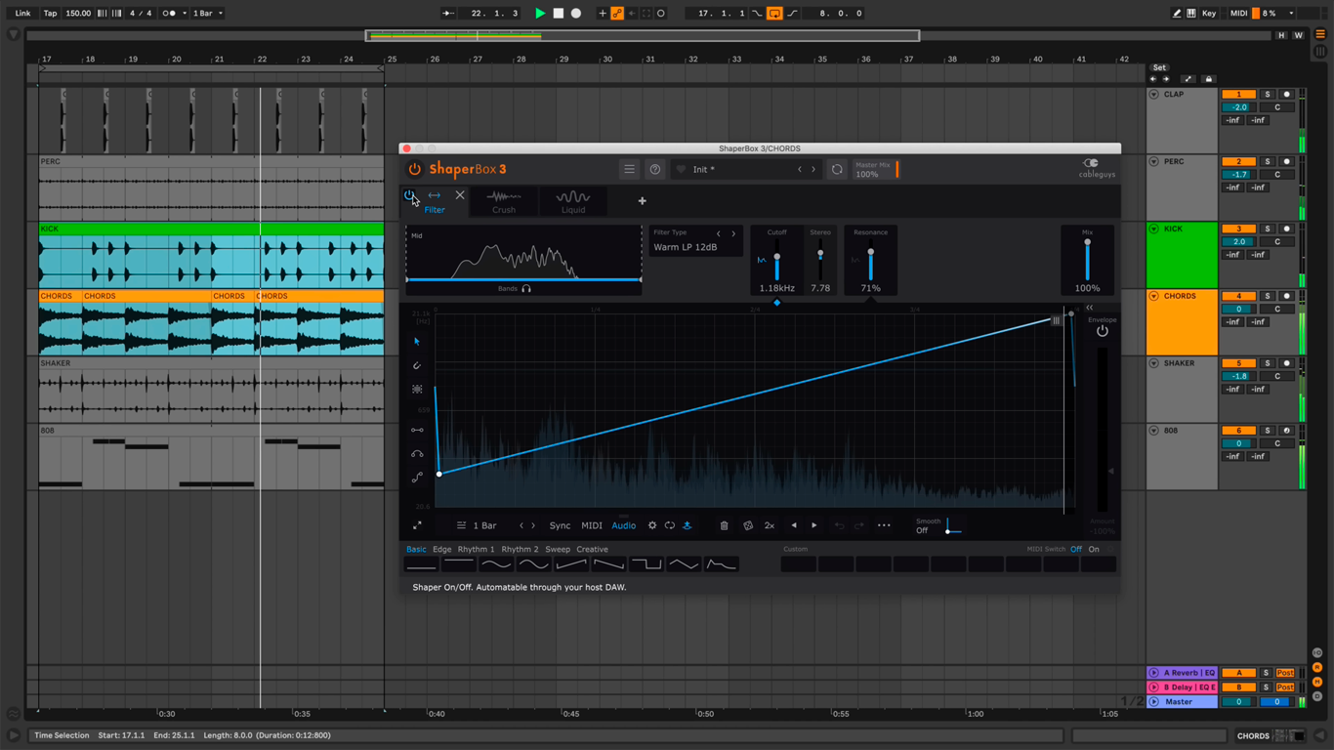Image resolution: width=1334 pixels, height=750 pixels.
Task: Click the Bands headphones solo icon
Action: tap(526, 289)
